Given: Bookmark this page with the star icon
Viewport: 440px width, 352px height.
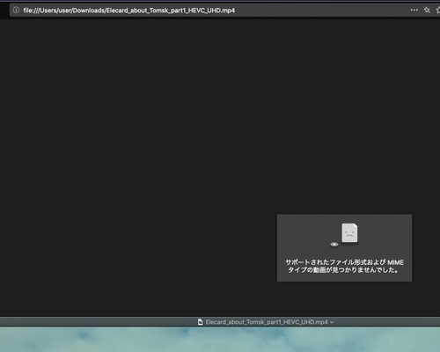Looking at the screenshot, I should coord(438,11).
